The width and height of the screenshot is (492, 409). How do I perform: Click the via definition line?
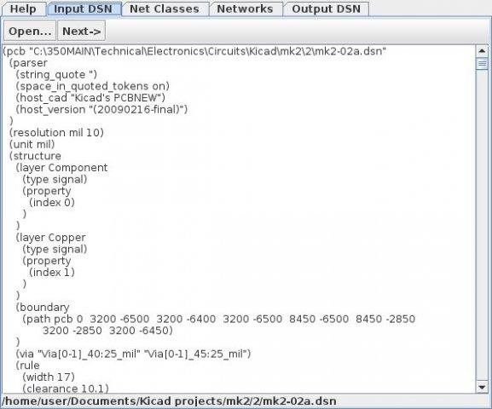pos(133,354)
